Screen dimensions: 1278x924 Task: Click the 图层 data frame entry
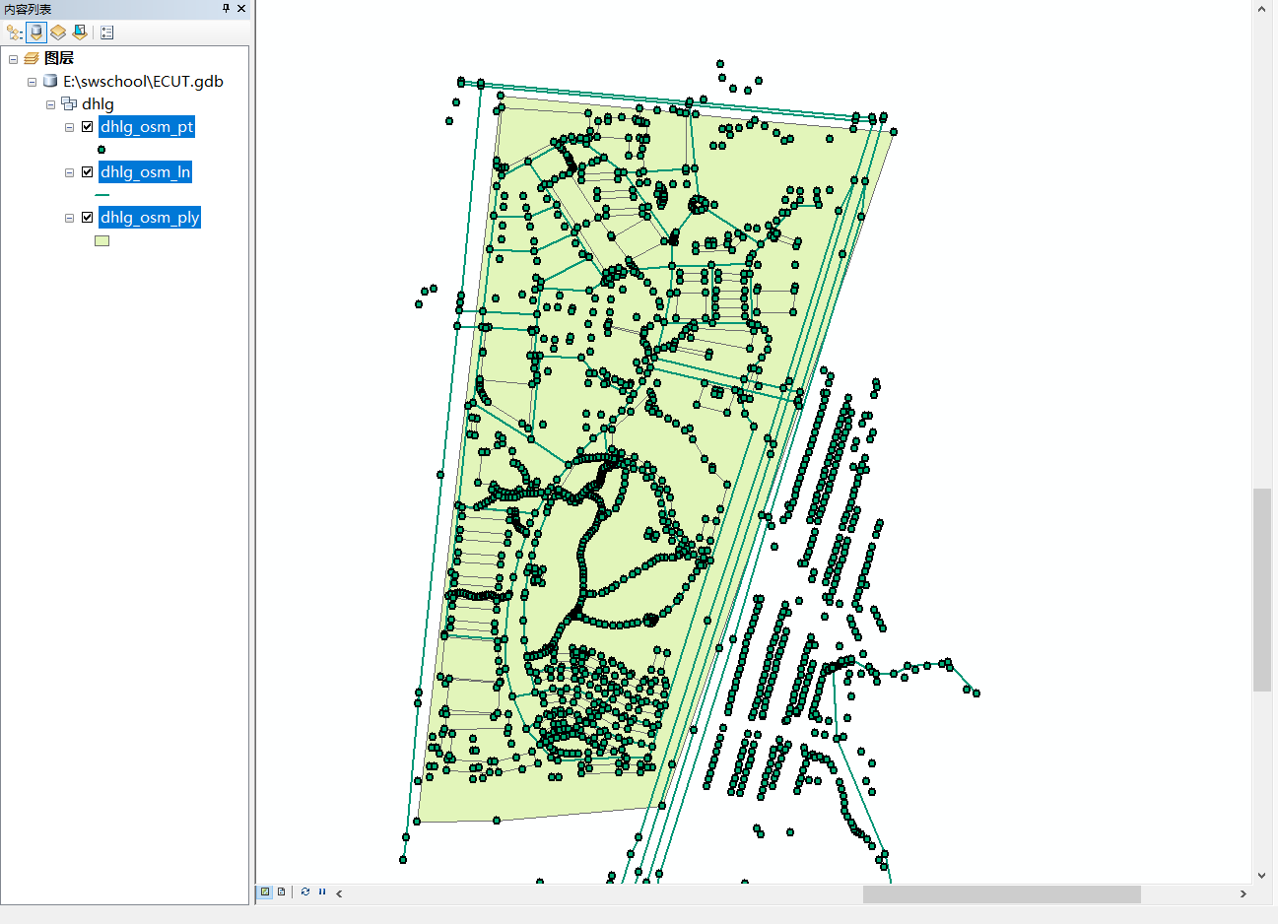(57, 57)
